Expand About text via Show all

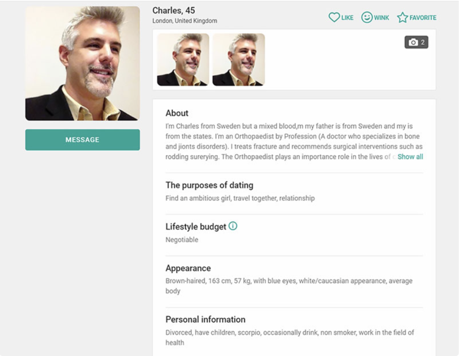[410, 157]
